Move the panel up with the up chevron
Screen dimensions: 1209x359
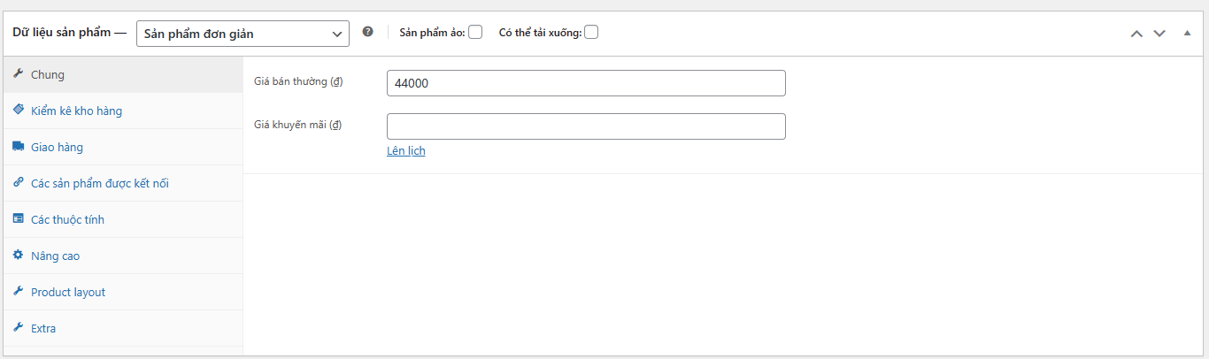point(1136,34)
